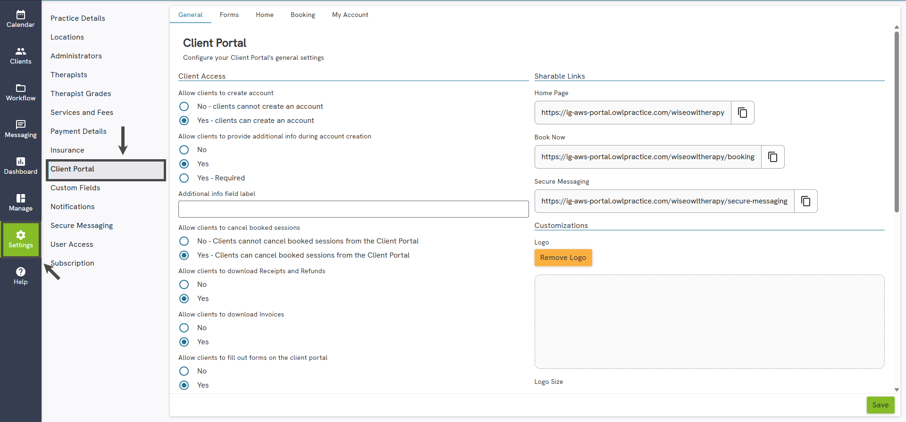Select No for downloading Receipts and Refunds
The height and width of the screenshot is (422, 906).
tap(184, 284)
